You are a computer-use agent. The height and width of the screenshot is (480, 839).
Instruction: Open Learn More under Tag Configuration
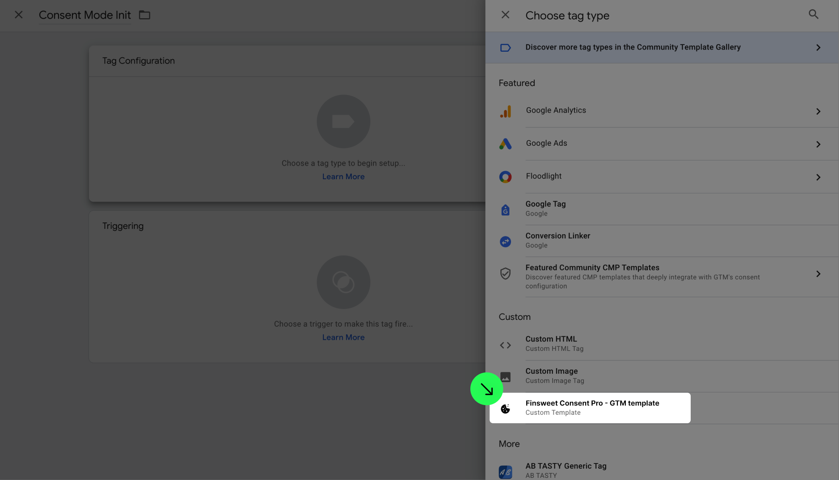(x=343, y=177)
